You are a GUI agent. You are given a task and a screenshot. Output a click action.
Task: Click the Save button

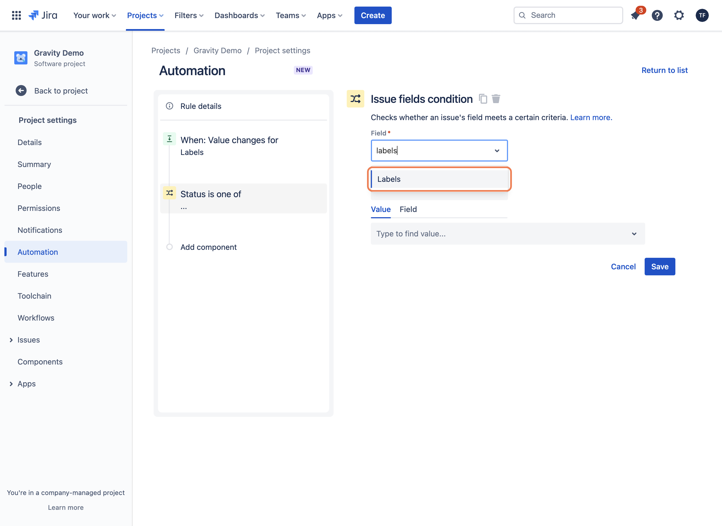click(659, 267)
